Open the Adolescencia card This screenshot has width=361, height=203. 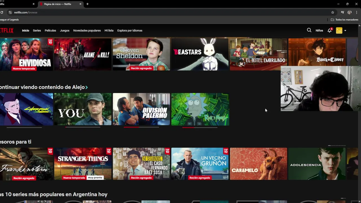tap(317, 164)
